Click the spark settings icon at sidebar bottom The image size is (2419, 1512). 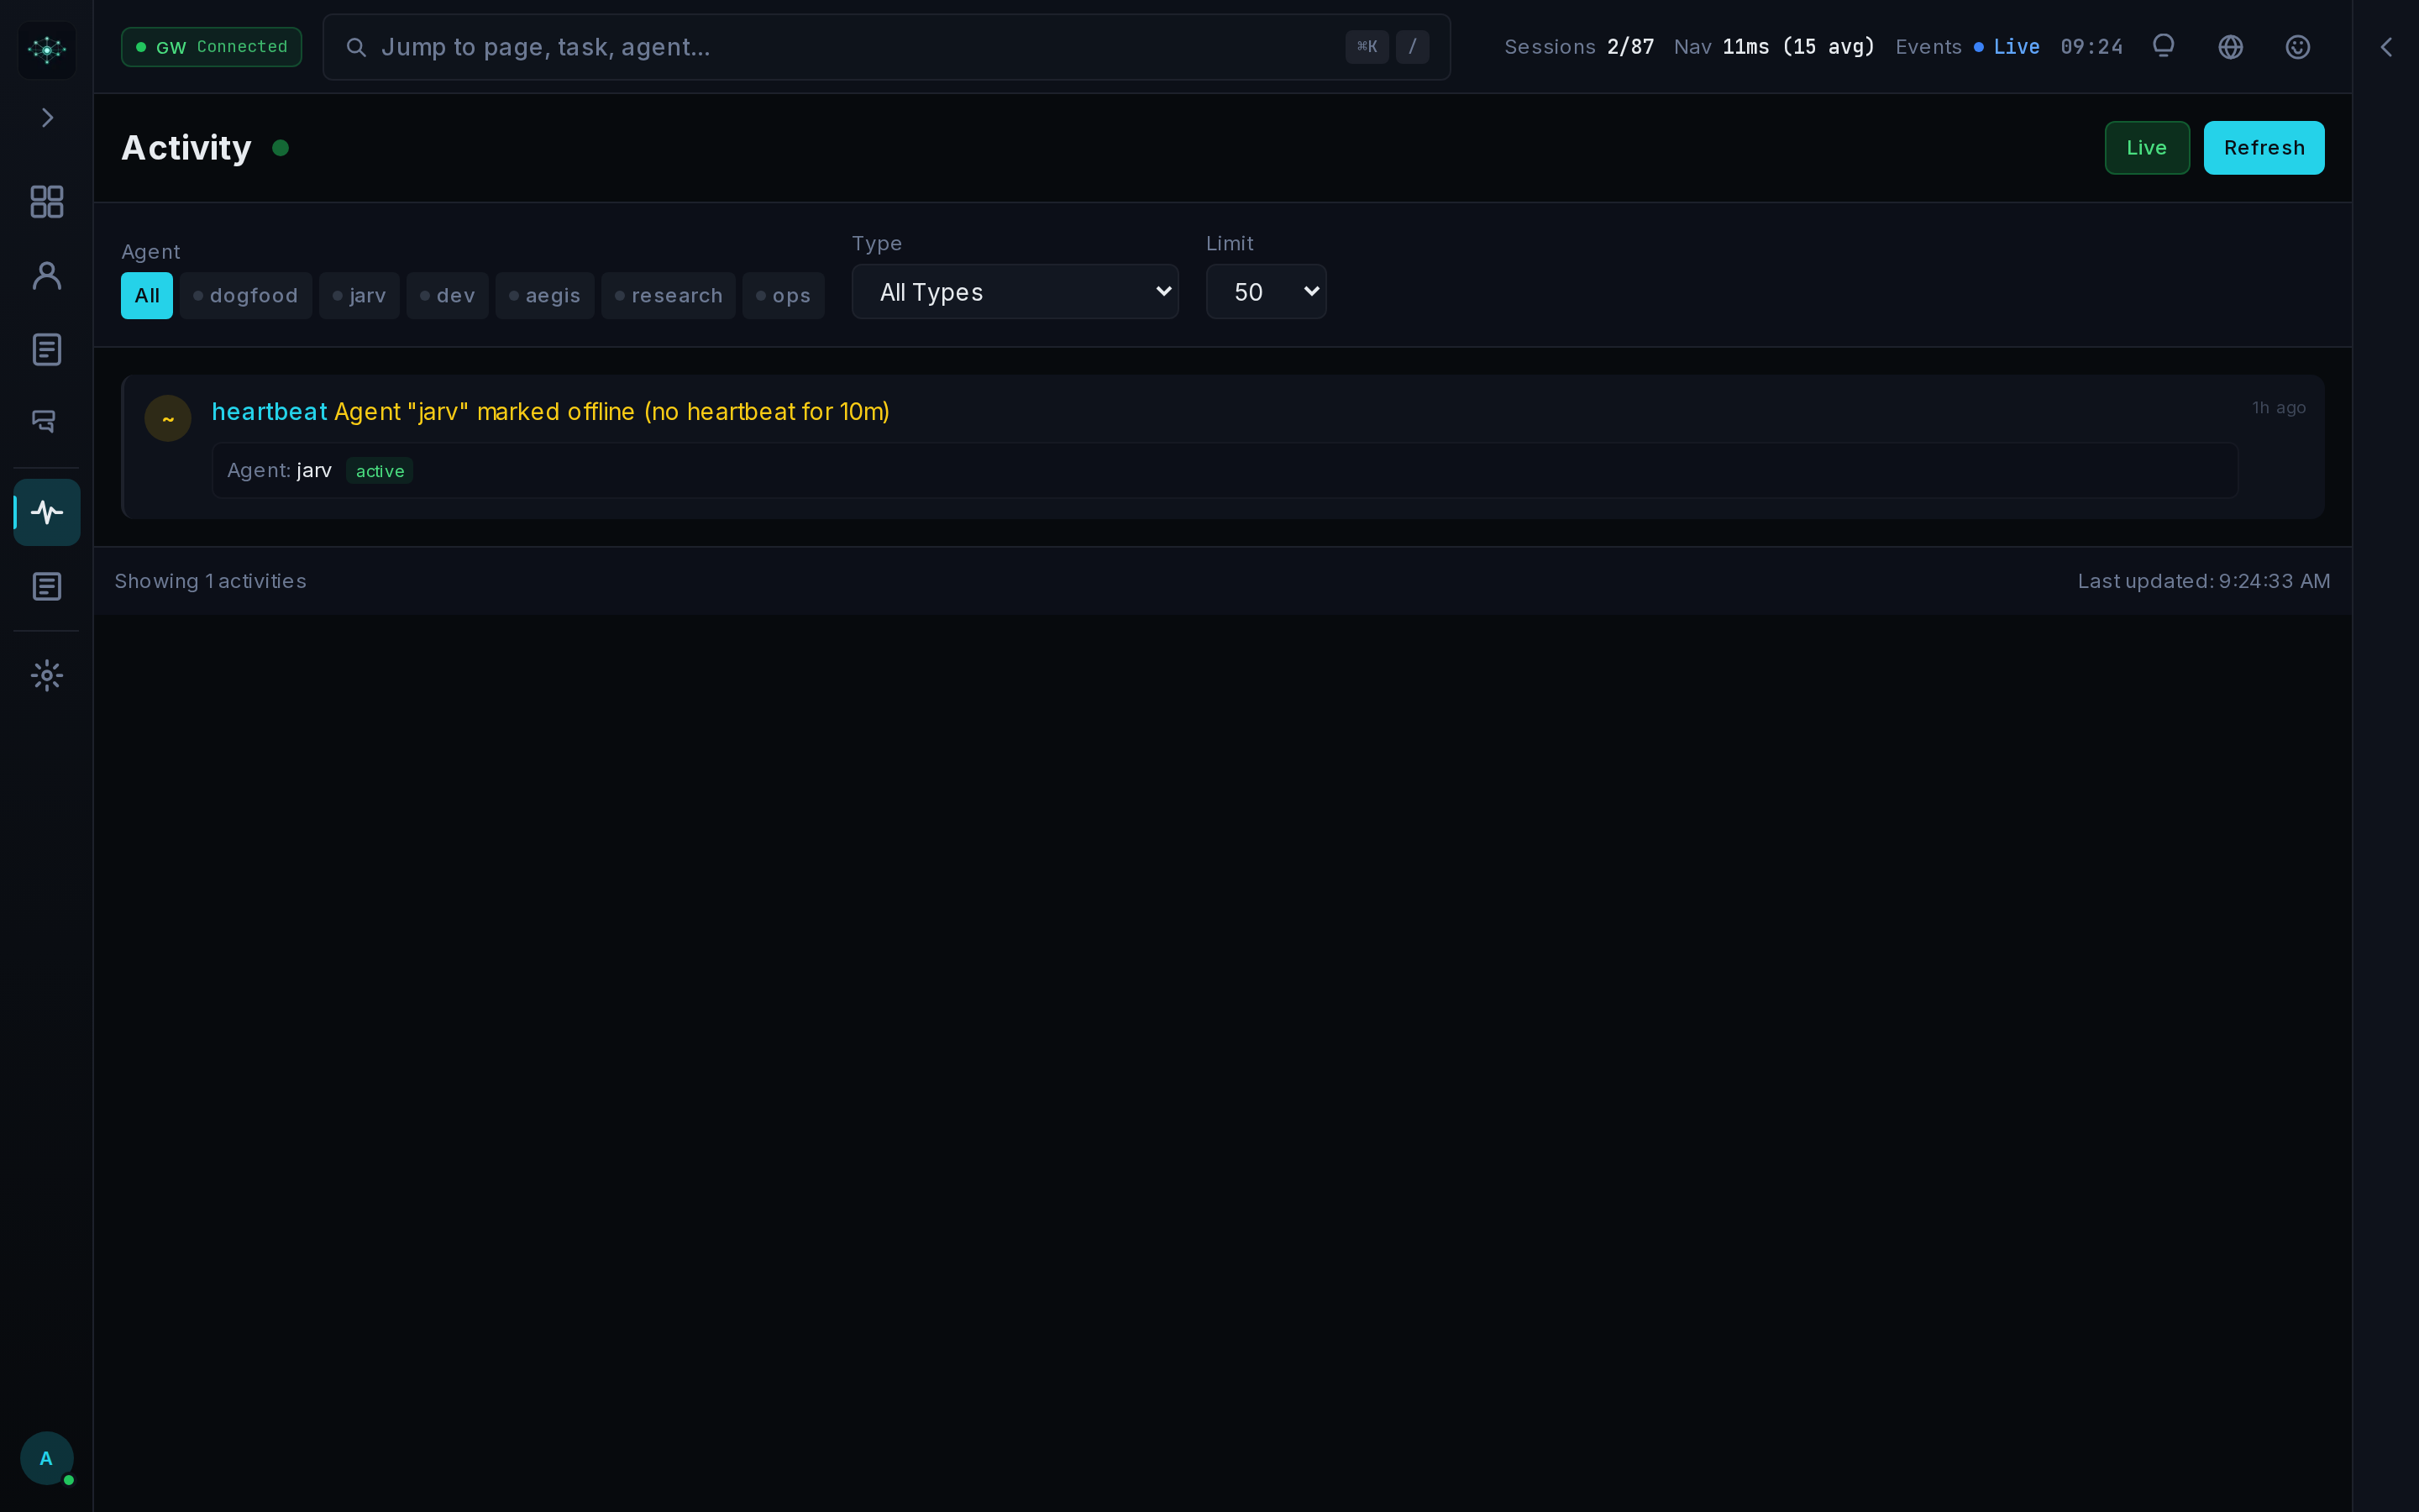[46, 675]
